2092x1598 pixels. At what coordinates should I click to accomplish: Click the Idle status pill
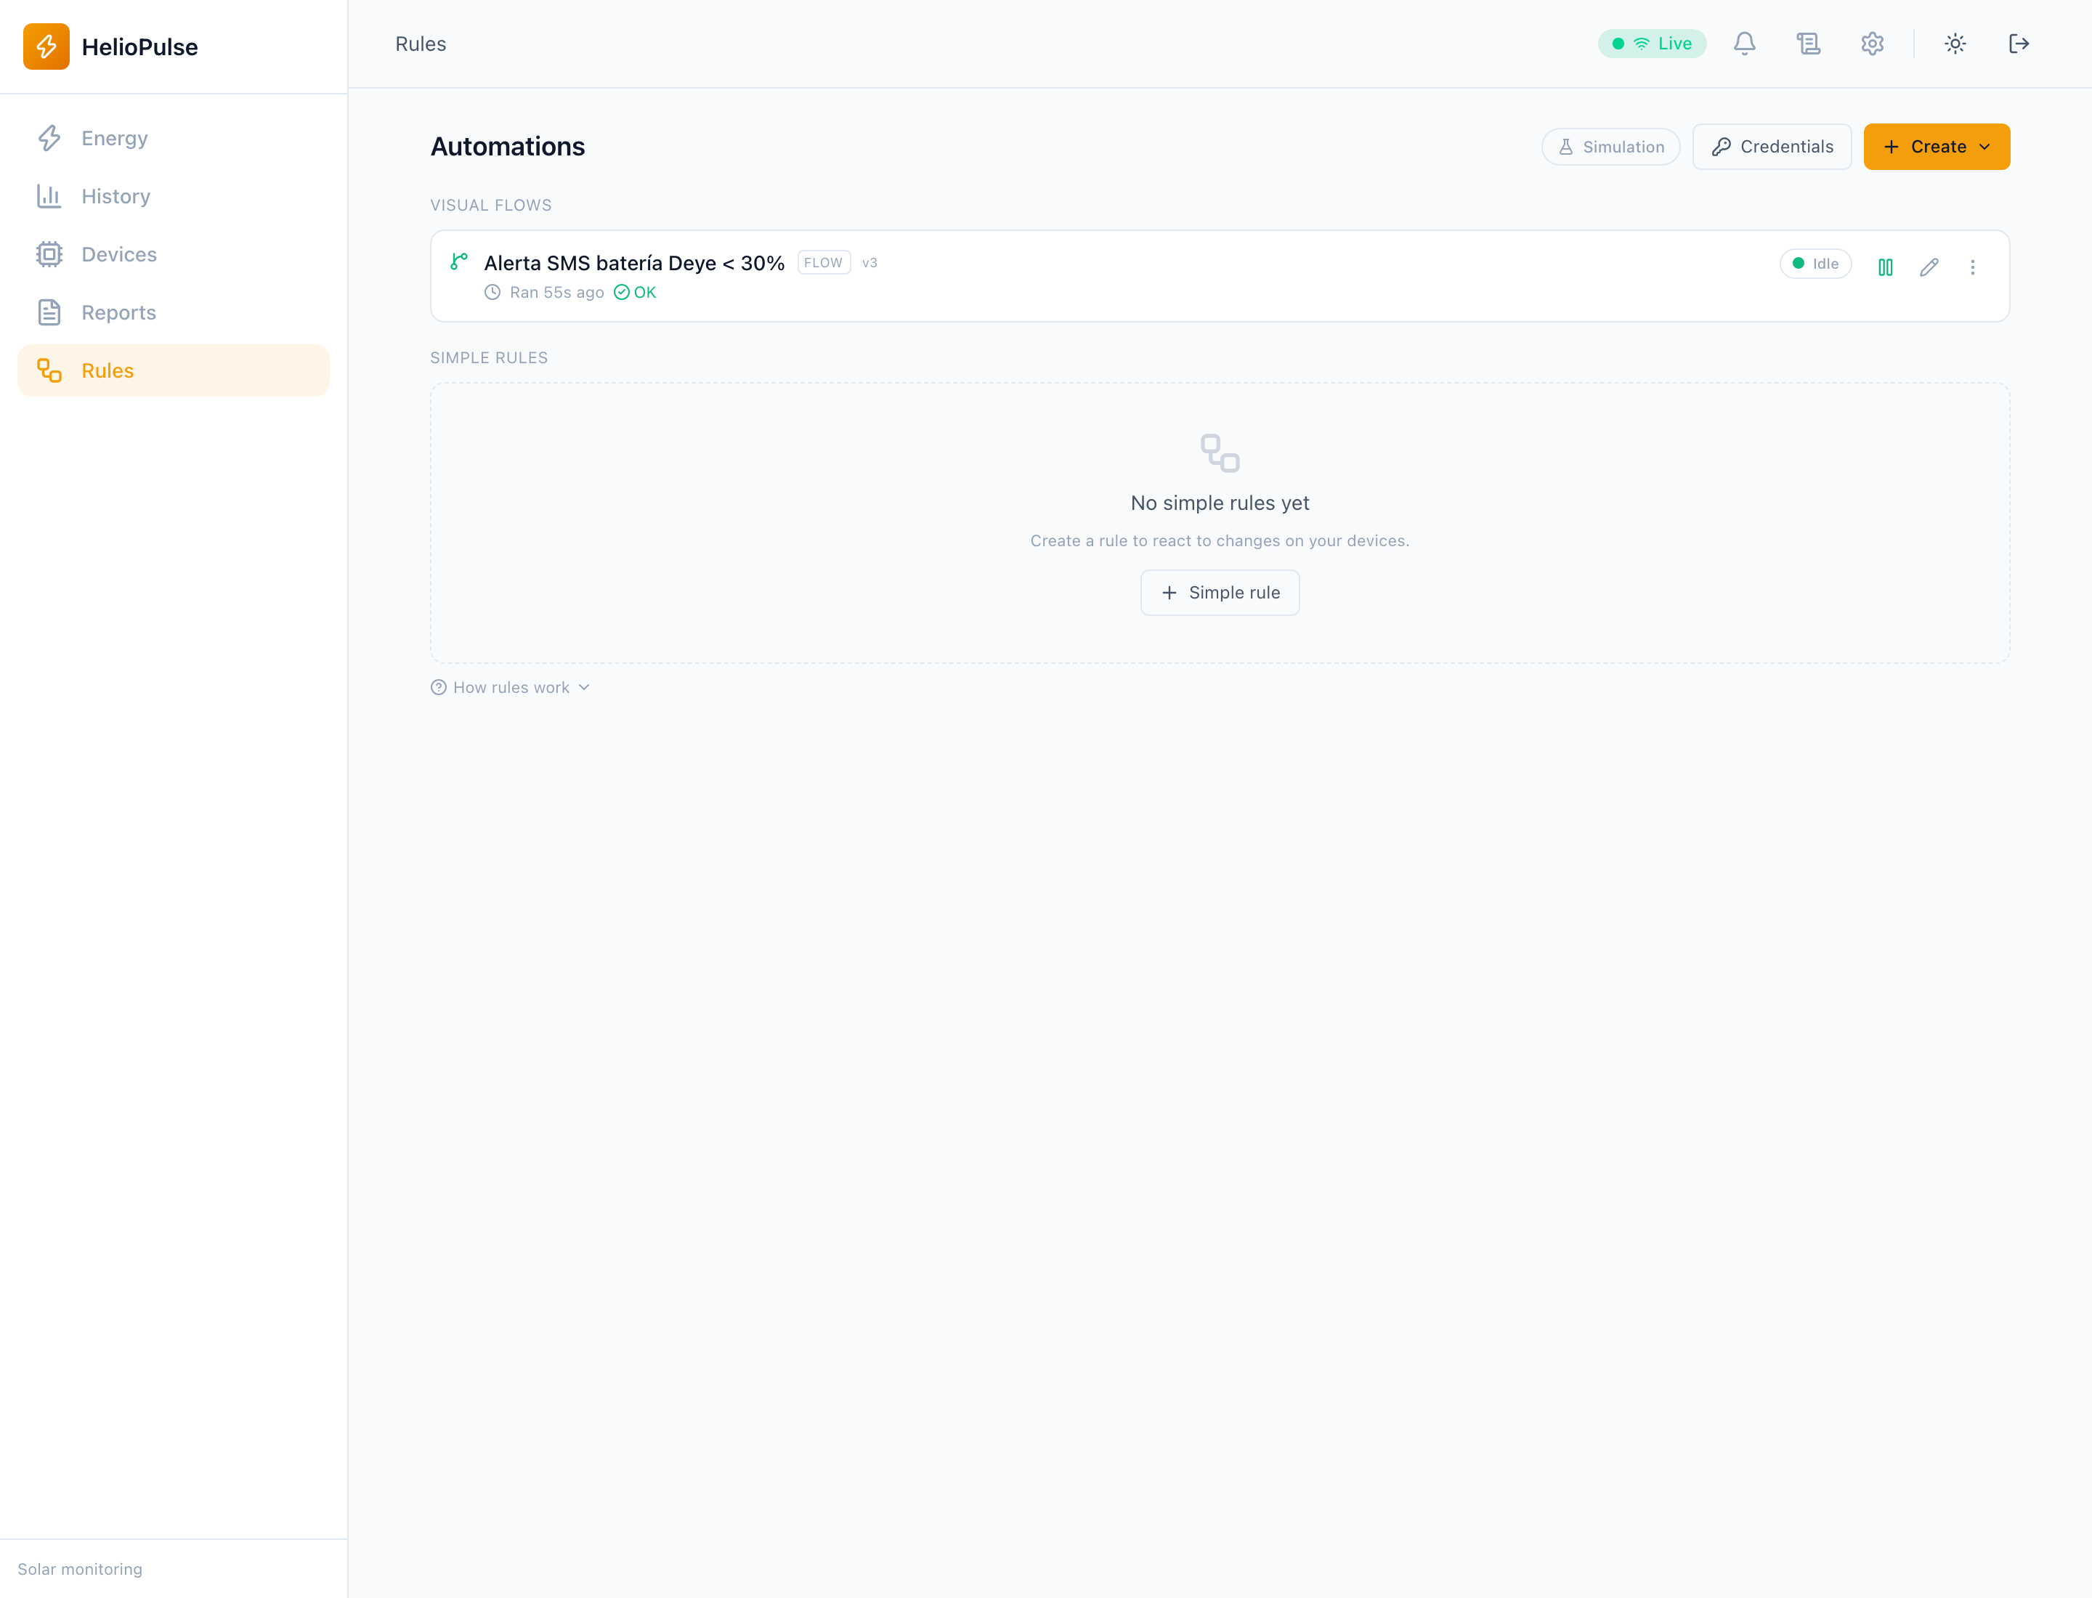pyautogui.click(x=1815, y=264)
